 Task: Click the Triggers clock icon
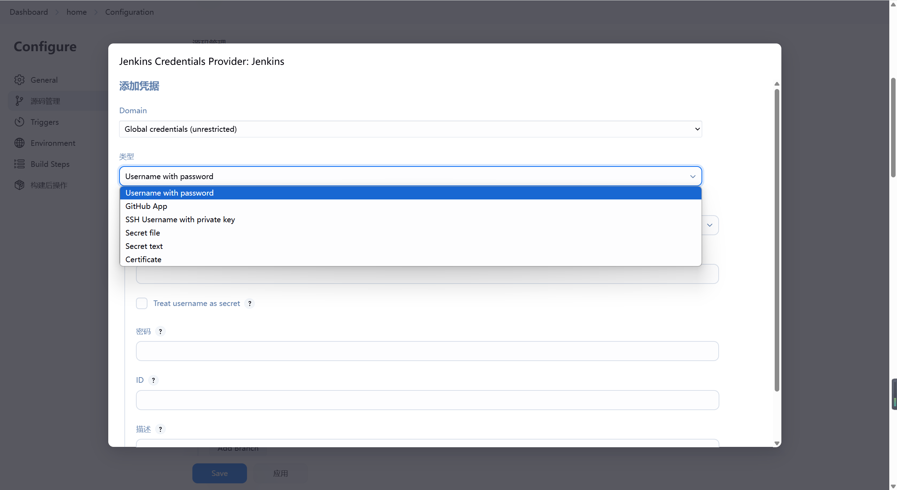19,122
